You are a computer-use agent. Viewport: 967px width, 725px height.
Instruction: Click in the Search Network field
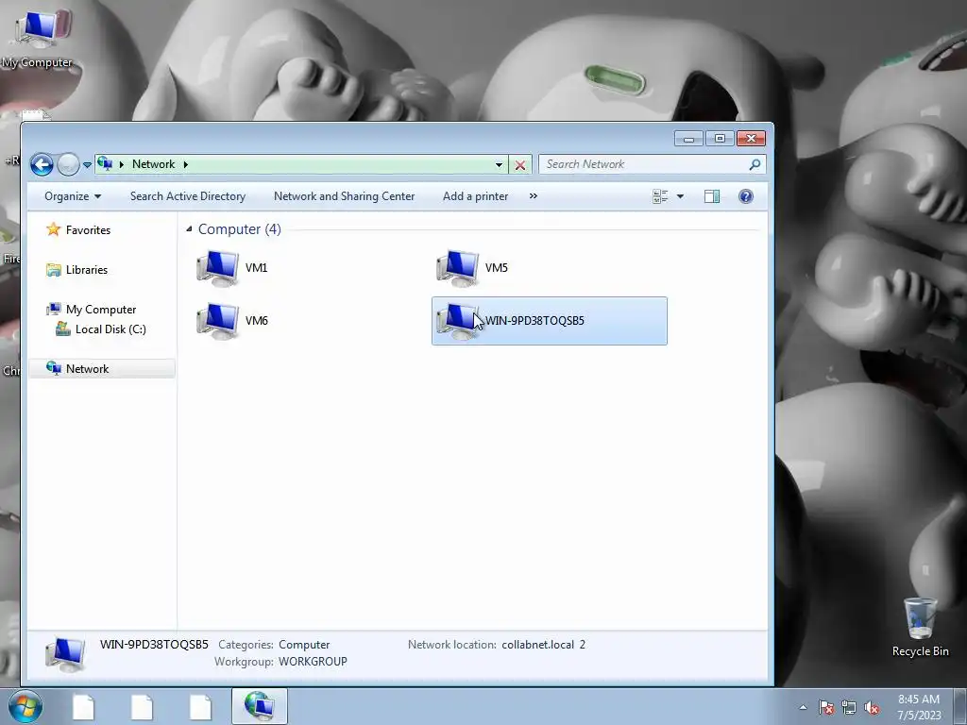[644, 164]
